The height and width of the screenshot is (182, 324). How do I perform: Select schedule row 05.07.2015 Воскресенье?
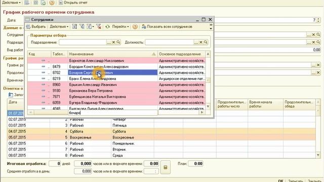161,138
